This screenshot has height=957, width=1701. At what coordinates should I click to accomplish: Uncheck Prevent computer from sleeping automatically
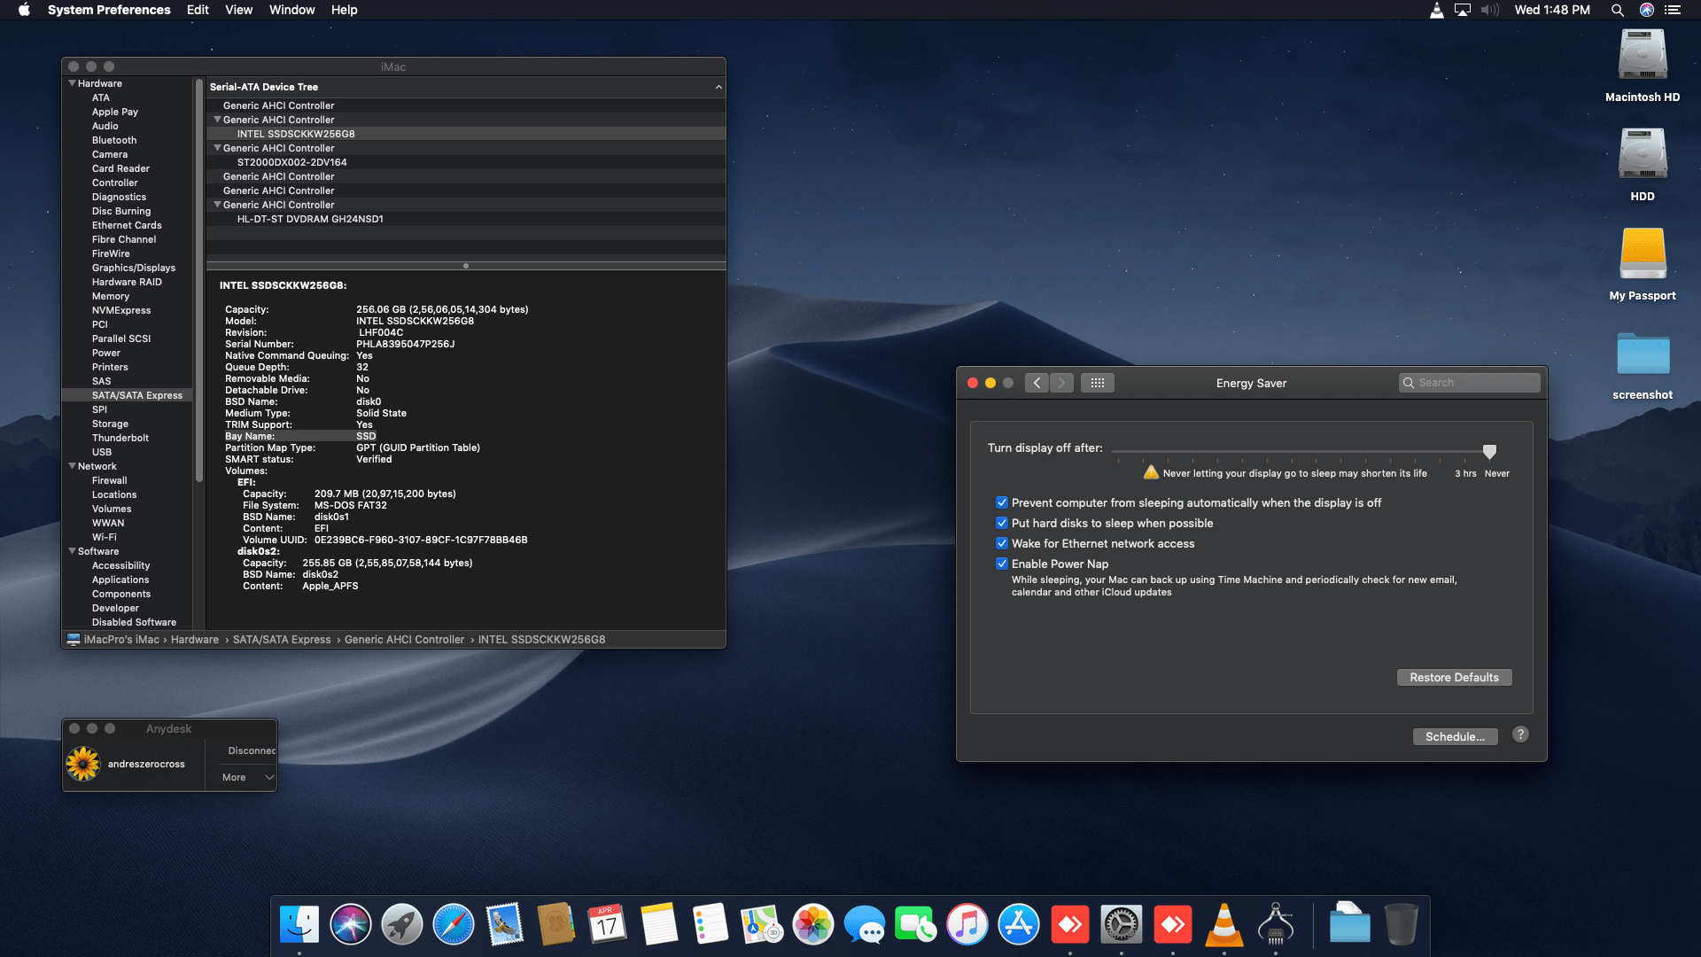[x=1002, y=502]
